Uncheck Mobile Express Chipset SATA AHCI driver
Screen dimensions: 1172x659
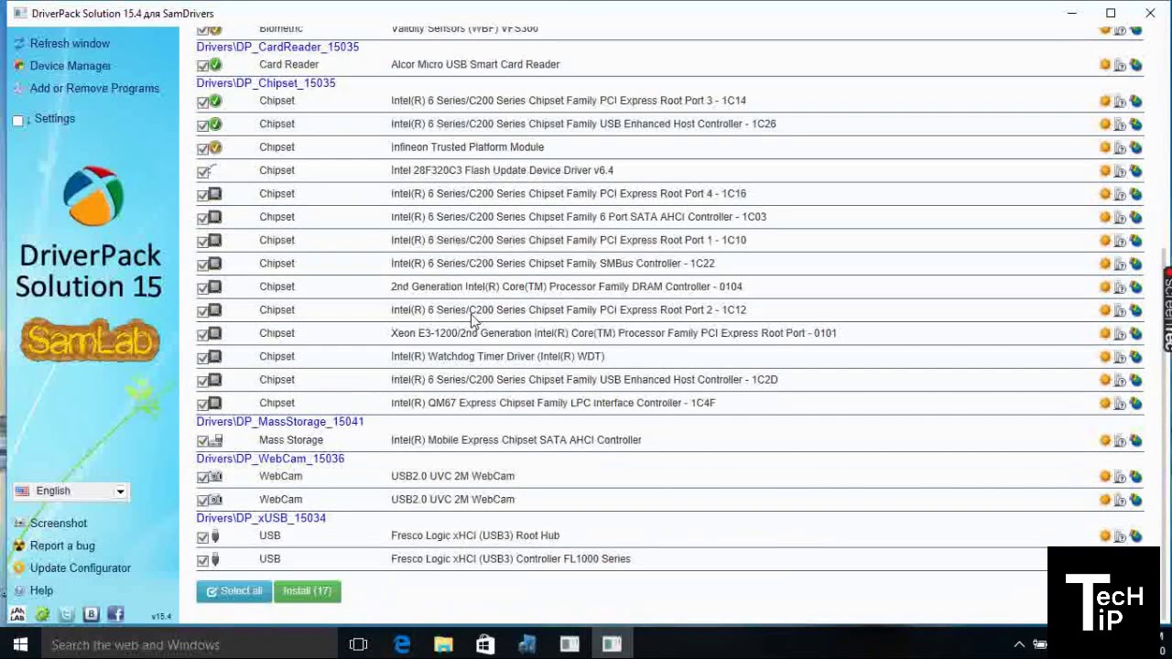pos(202,440)
